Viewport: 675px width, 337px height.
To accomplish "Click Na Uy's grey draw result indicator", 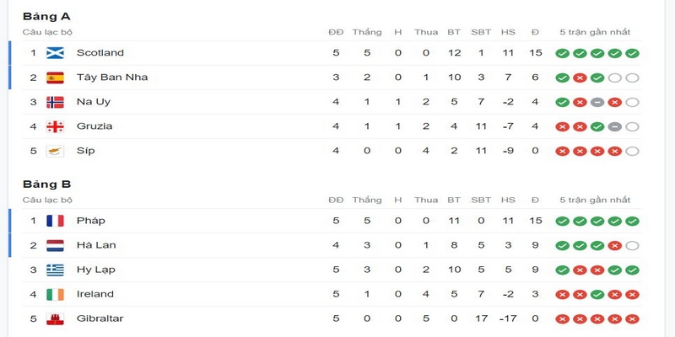I will pos(597,102).
